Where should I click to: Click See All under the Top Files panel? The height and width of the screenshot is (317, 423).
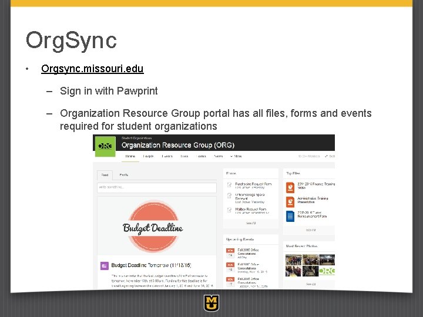[311, 230]
